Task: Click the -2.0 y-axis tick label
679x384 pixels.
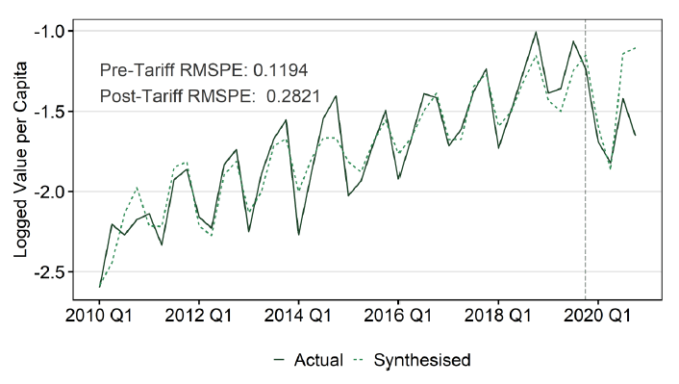Action: click(50, 192)
